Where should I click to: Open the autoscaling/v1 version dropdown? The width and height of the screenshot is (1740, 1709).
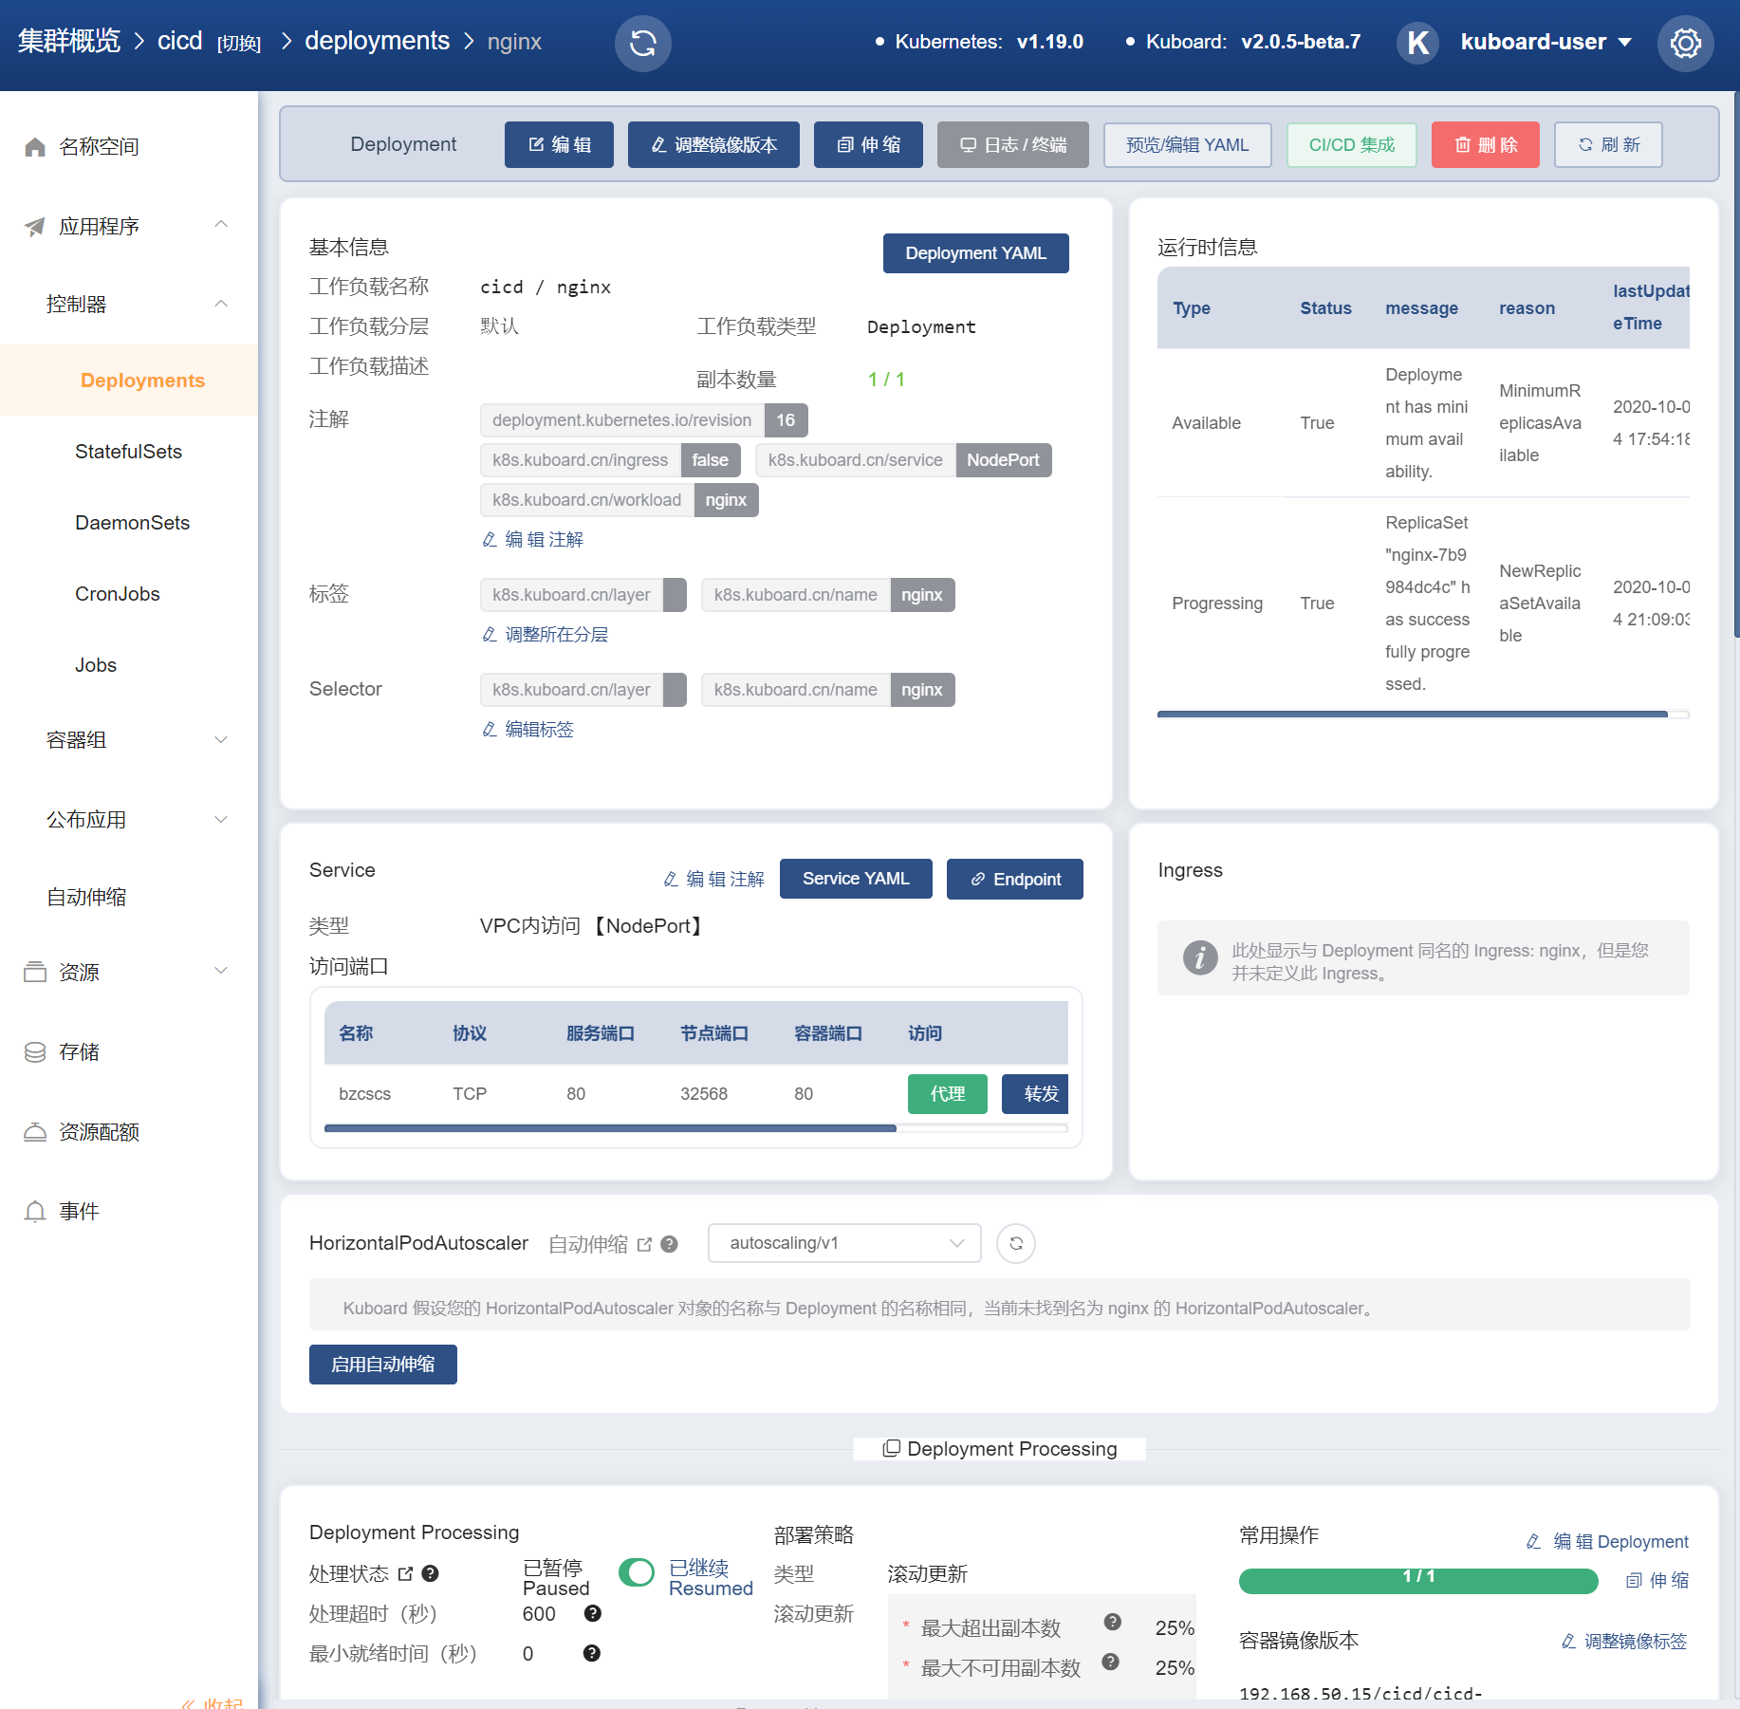844,1243
